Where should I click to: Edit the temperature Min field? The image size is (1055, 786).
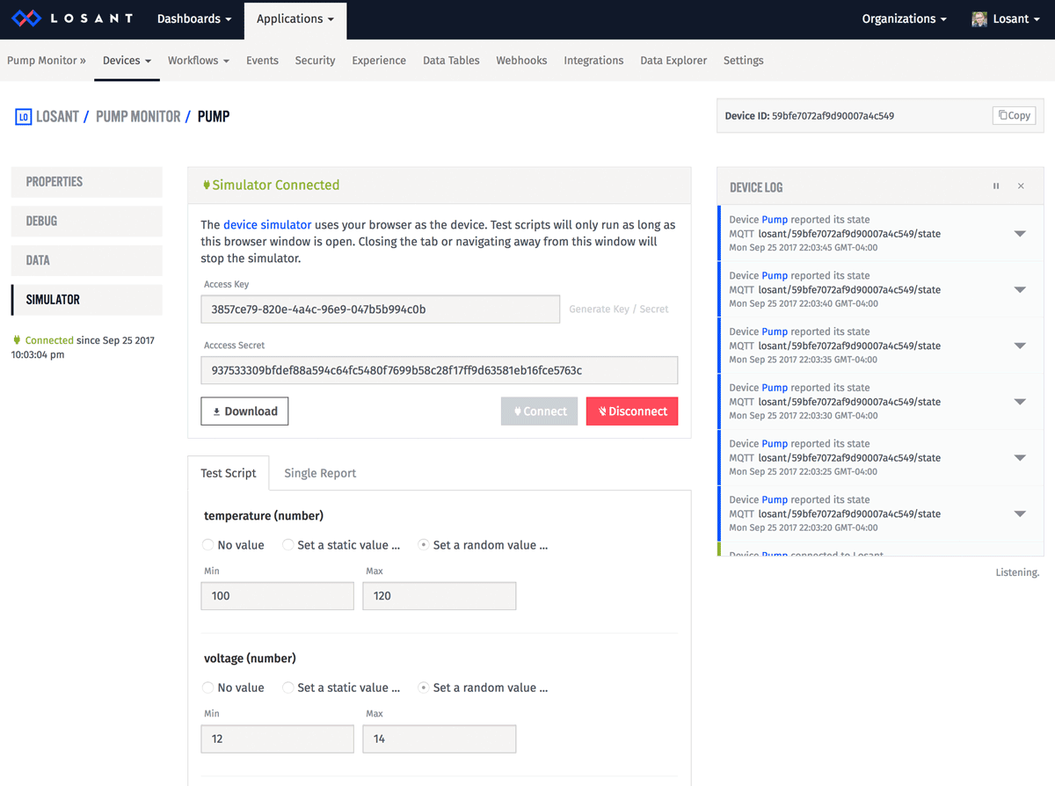pyautogui.click(x=277, y=596)
